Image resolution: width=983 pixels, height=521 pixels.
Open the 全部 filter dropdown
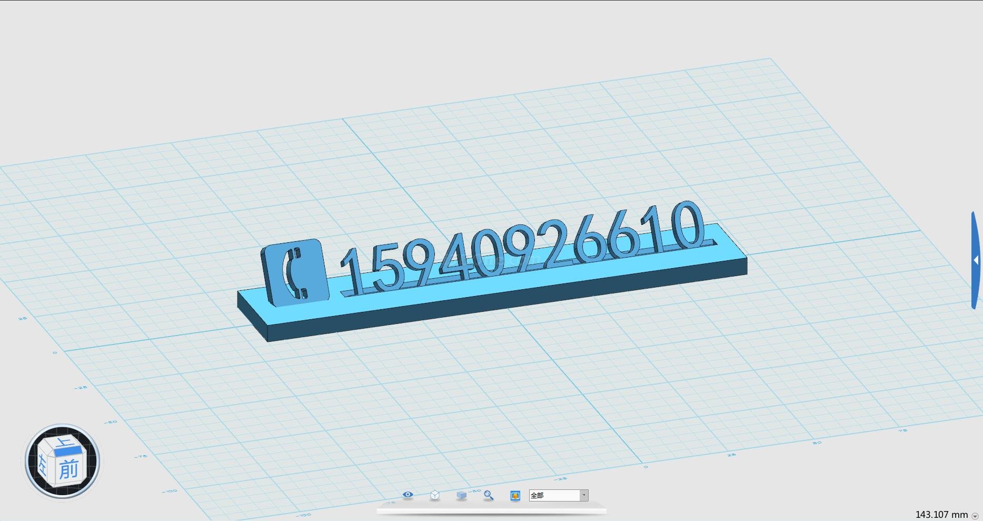(x=559, y=495)
